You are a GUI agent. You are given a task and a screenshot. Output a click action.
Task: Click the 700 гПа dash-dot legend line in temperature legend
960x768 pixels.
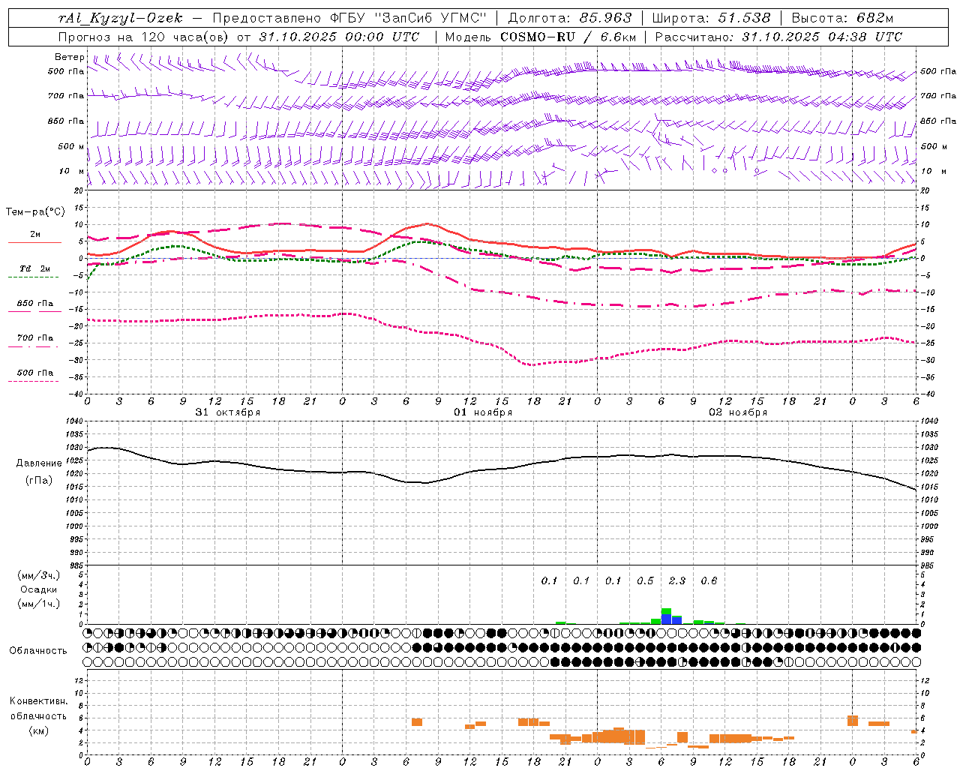coord(34,346)
